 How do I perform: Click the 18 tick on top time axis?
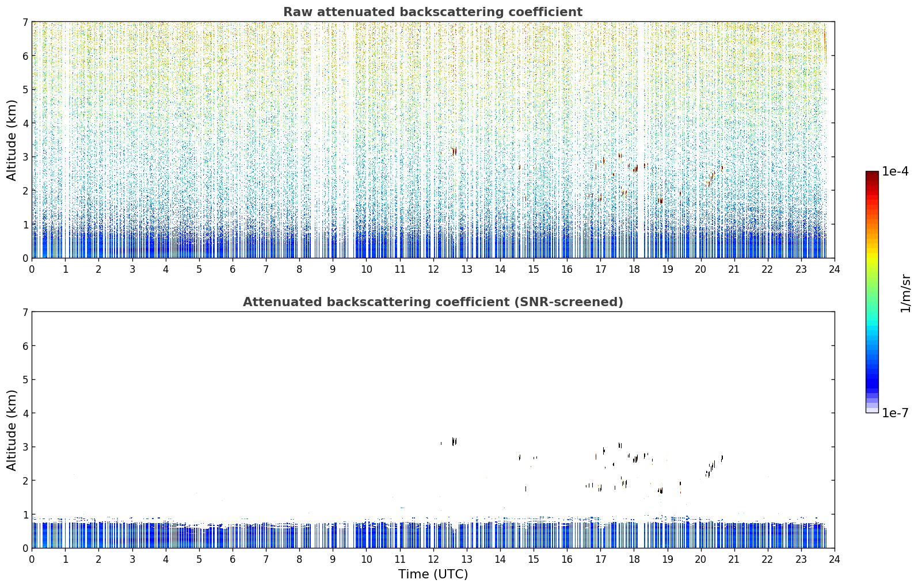[634, 269]
